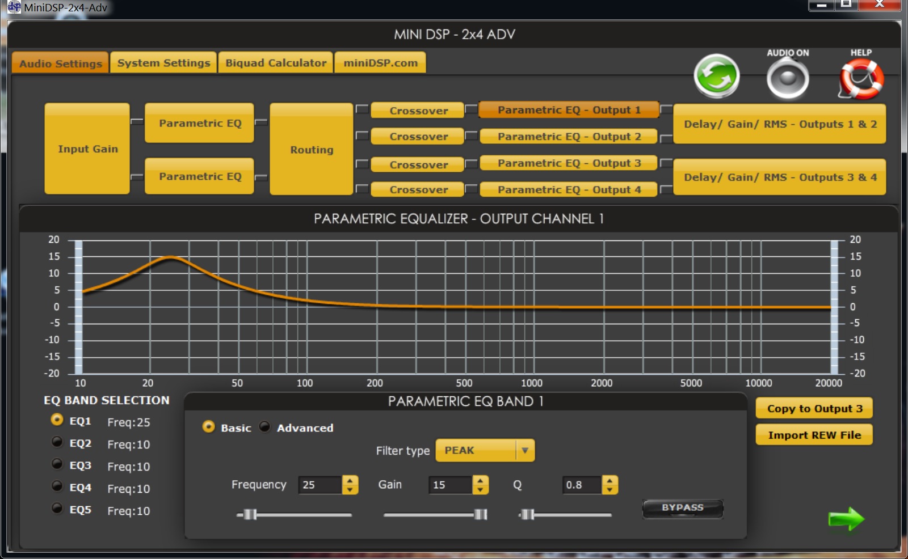Click the Q input field showing 0.8
The height and width of the screenshot is (559, 908).
582,485
